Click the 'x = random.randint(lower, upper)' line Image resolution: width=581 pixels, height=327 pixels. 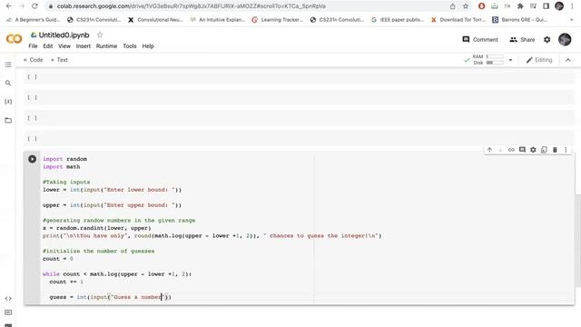point(97,228)
